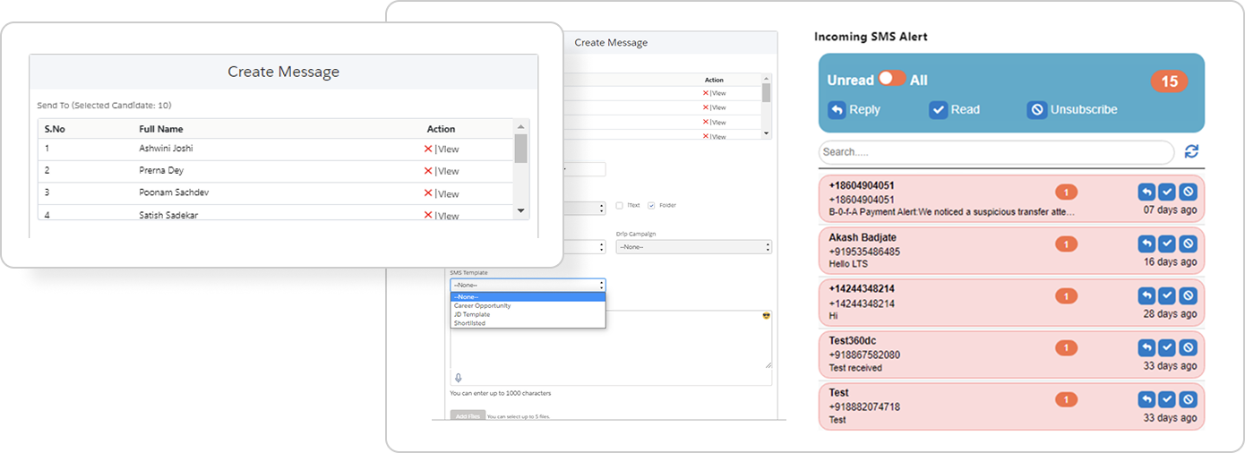Open the emoji picker in the message box
Image resolution: width=1245 pixels, height=453 pixels.
click(765, 316)
